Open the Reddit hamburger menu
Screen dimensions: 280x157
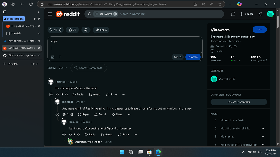(50, 14)
